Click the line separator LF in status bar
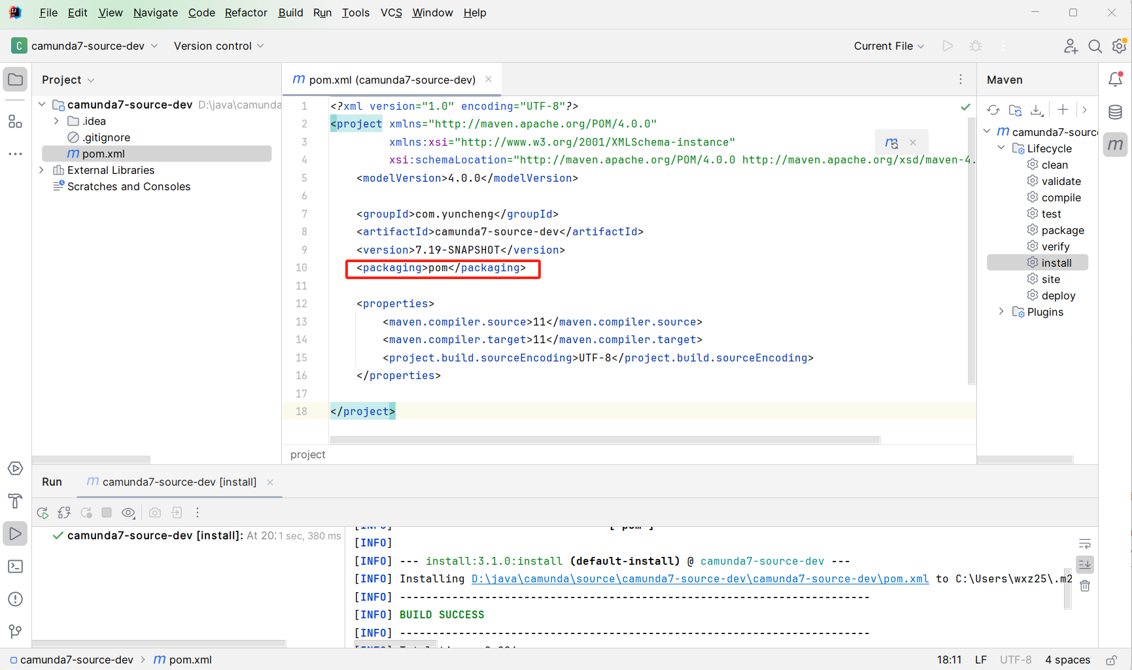This screenshot has height=670, width=1132. point(981,660)
